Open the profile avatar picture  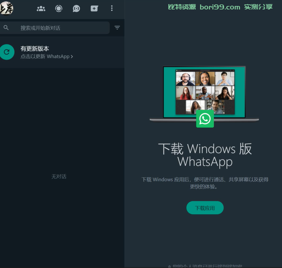[x=7, y=8]
